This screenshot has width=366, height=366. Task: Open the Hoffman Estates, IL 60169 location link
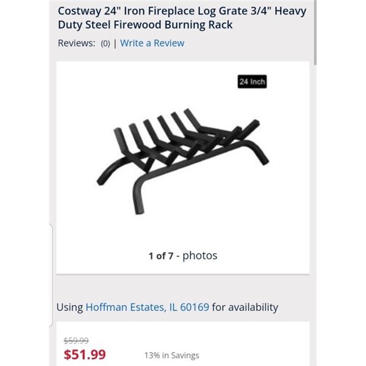(147, 307)
